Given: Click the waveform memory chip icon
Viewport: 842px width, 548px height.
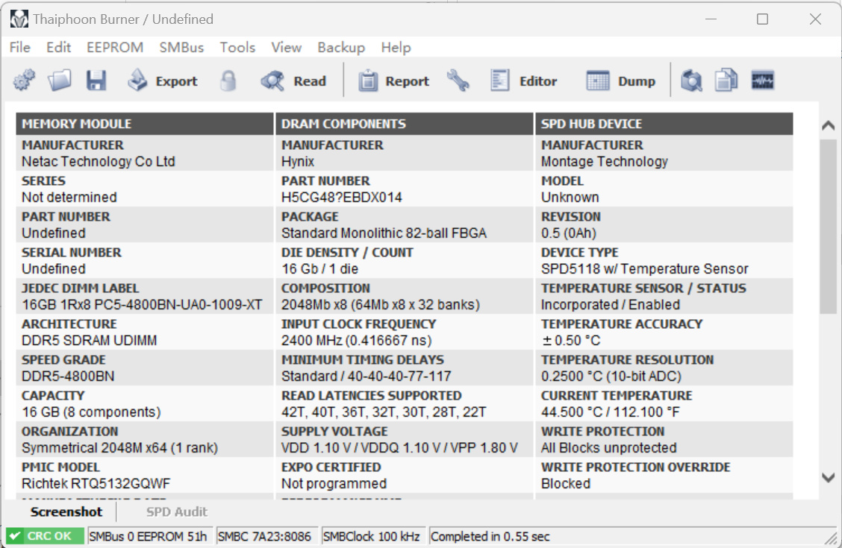Looking at the screenshot, I should pos(763,81).
